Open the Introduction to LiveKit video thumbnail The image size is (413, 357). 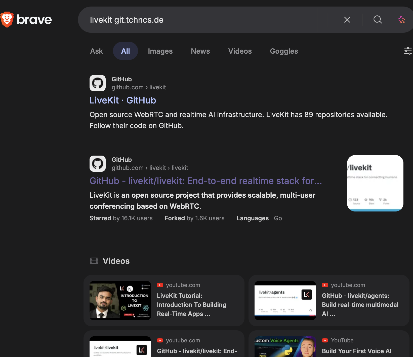pos(120,301)
